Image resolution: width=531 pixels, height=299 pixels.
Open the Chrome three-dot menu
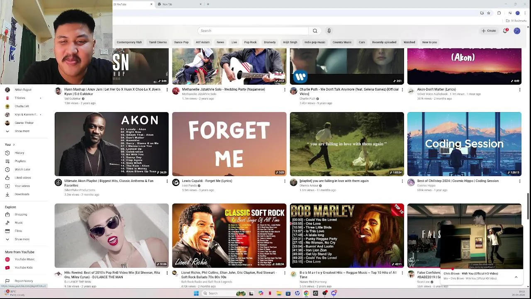525,13
